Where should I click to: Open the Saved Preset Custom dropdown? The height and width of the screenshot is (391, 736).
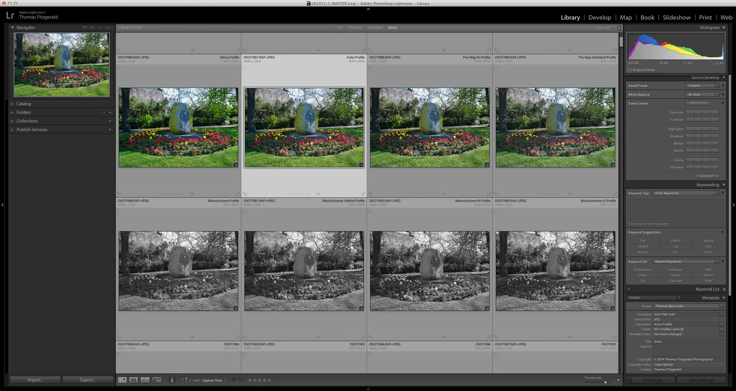[702, 85]
